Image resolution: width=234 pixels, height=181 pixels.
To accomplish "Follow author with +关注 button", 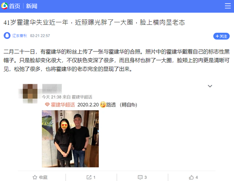I will 221,36.
